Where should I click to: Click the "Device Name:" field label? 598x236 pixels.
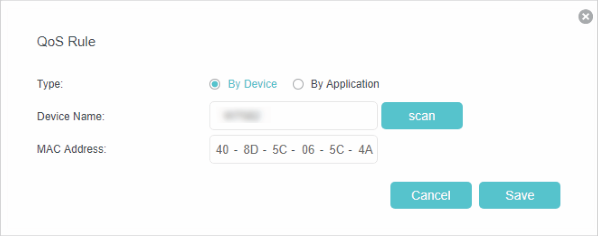(71, 116)
